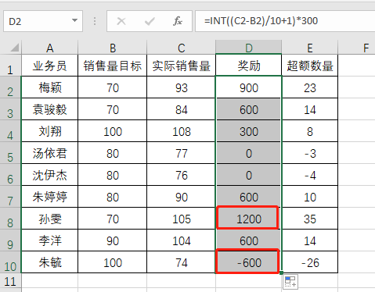375x292 pixels.
Task: Click the reward cell showing -600
Action: [249, 262]
